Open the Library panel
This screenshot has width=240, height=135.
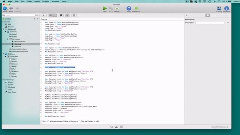tap(219, 9)
